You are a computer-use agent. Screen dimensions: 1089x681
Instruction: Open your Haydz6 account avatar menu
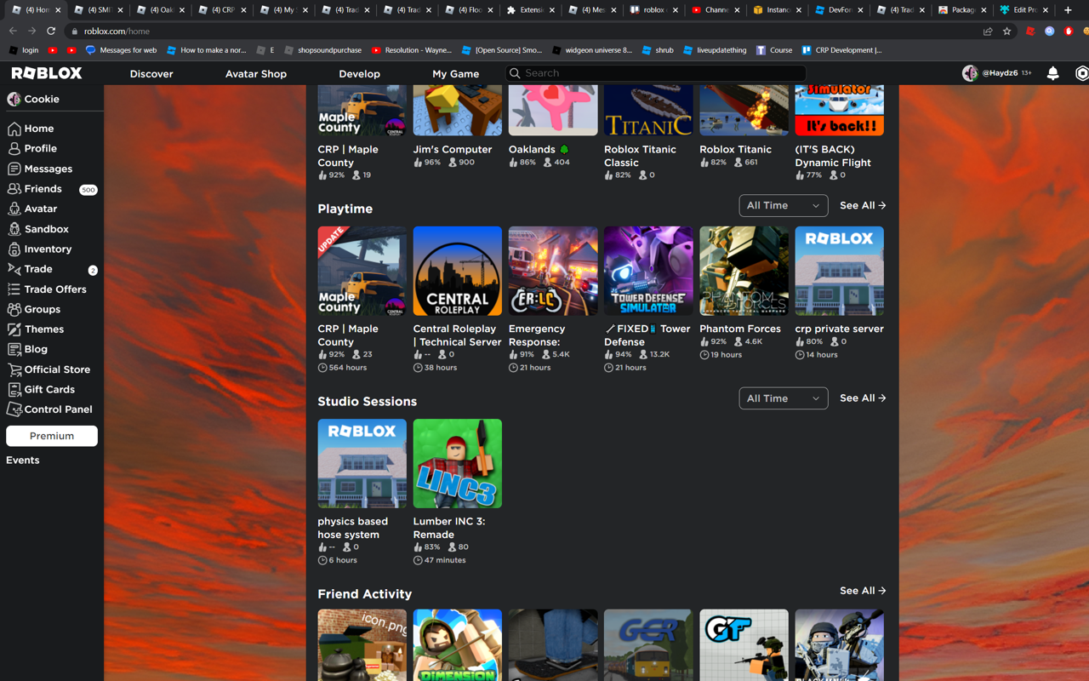[x=970, y=73]
